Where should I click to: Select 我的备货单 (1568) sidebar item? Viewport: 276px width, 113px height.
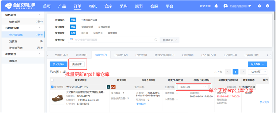(23, 35)
